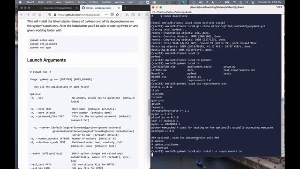Click the screen recording camera menu bar icon

point(142,2)
